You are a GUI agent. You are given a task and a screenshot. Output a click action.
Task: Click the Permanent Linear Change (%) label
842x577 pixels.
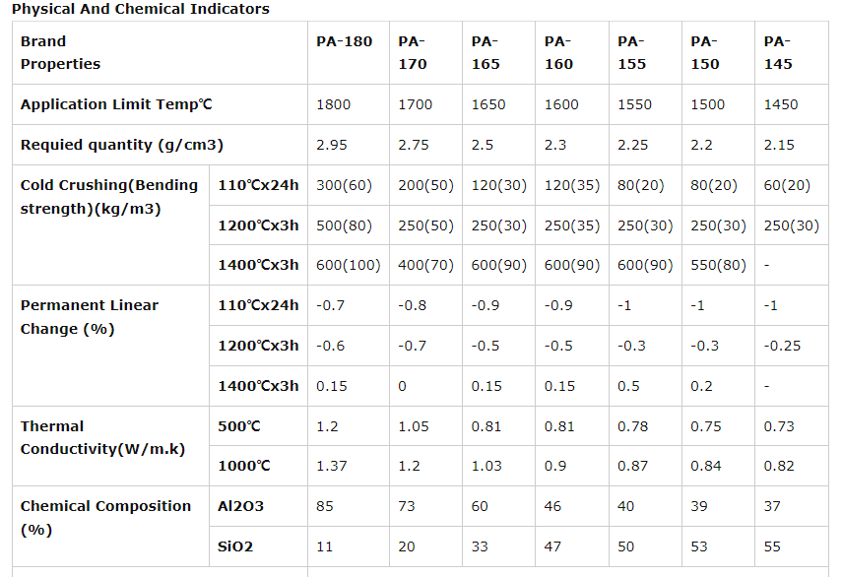[x=89, y=317]
